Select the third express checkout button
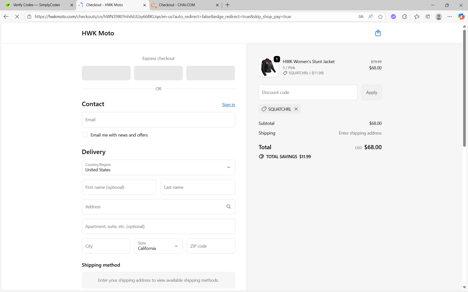The width and height of the screenshot is (468, 292). pyautogui.click(x=211, y=73)
